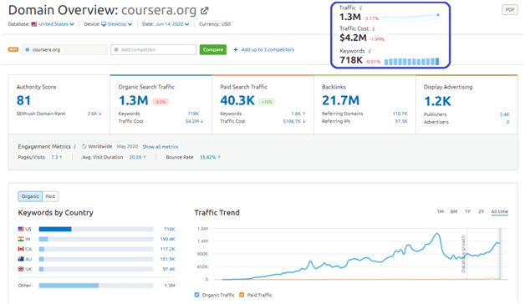The height and width of the screenshot is (304, 525).
Task: Click Avg. Visit Duration value 20:24
Action: point(135,157)
